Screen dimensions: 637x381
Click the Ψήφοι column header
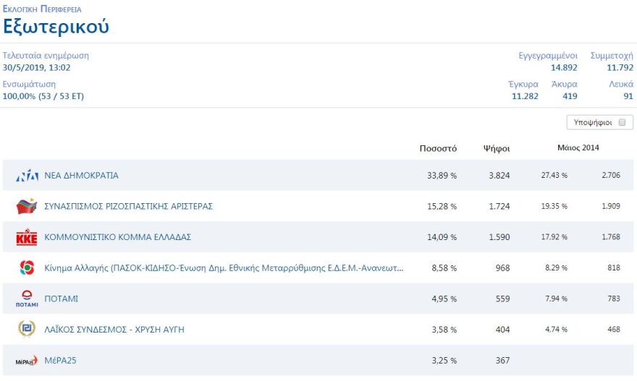tap(497, 149)
